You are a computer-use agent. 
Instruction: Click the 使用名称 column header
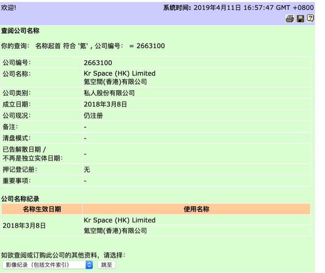[x=197, y=209]
